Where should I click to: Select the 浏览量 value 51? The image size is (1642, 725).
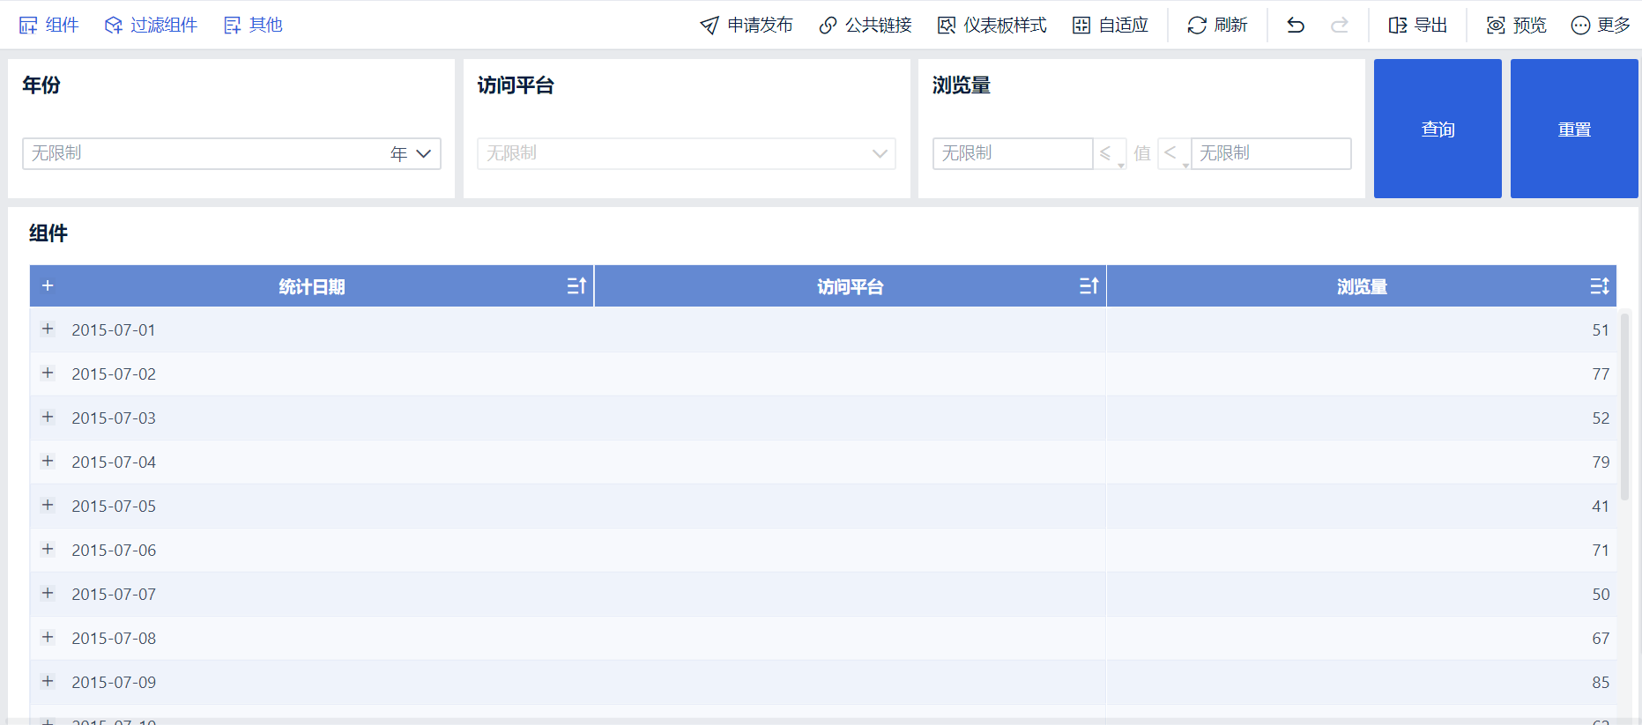1601,330
